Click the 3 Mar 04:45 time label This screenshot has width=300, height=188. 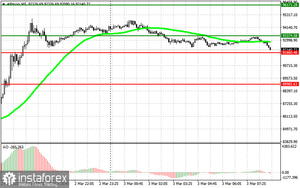click(x=207, y=184)
